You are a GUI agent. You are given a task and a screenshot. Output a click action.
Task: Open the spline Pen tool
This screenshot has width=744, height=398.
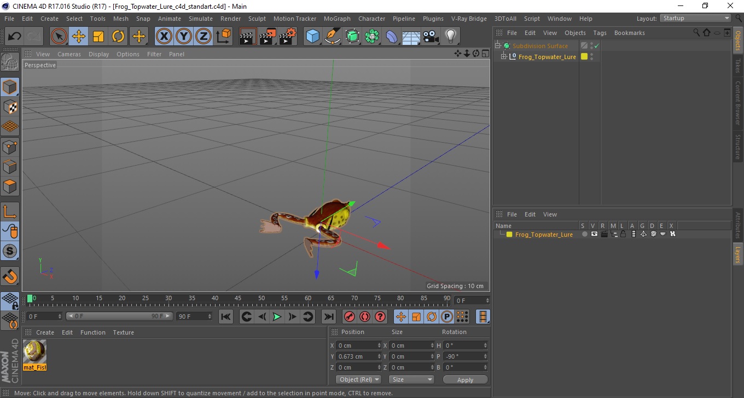332,37
